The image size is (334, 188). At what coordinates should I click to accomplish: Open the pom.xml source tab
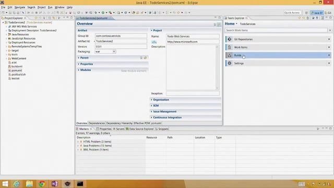pos(156,123)
